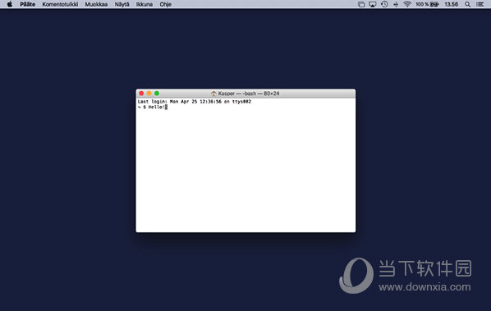Open the Ikkuna menu
Image resolution: width=491 pixels, height=311 pixels.
coord(145,4)
